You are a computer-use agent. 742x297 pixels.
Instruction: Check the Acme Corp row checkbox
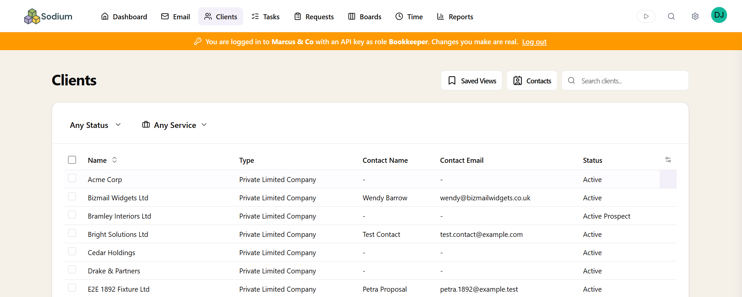pyautogui.click(x=72, y=178)
